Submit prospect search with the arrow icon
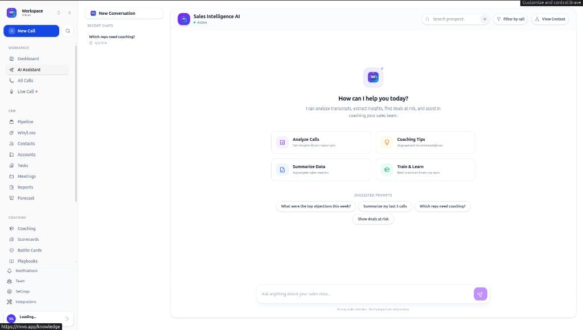The image size is (583, 330). tap(484, 19)
